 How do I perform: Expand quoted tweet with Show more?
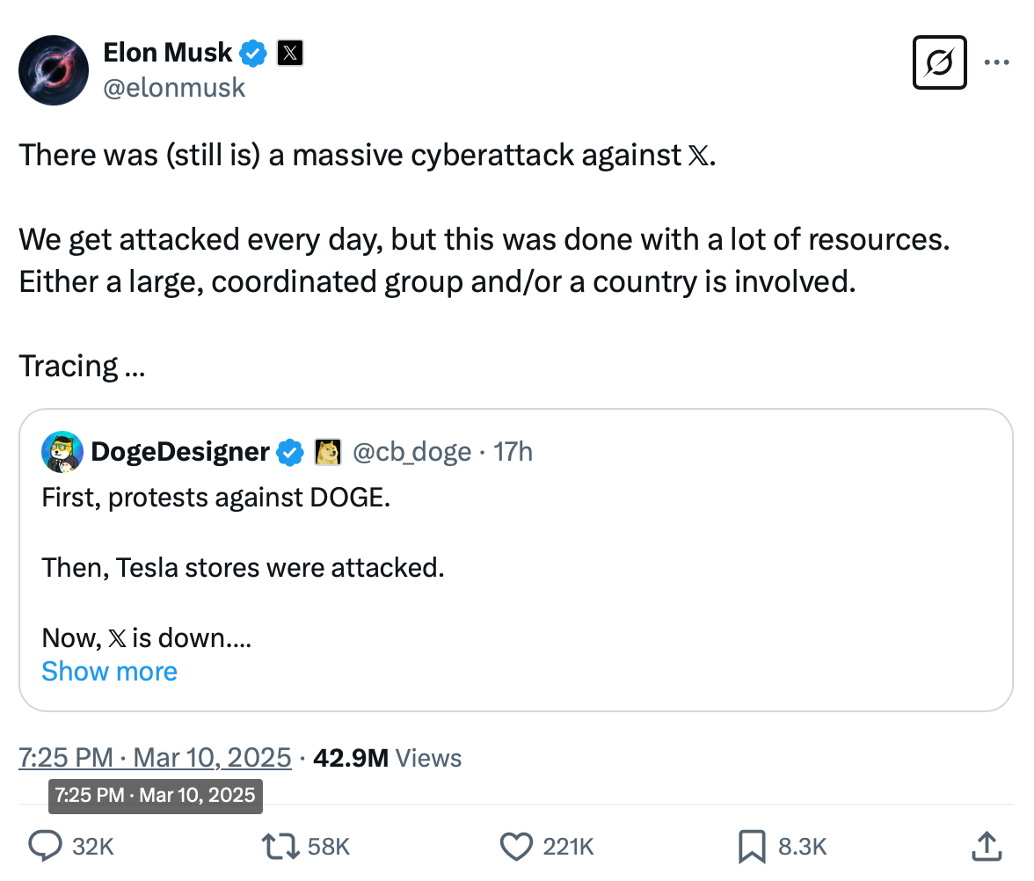(109, 672)
